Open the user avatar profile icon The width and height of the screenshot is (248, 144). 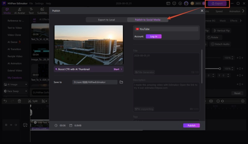pyautogui.click(x=186, y=3)
